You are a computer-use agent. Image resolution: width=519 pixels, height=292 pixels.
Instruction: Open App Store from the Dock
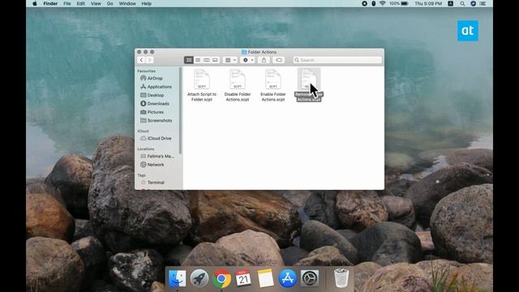coord(287,278)
